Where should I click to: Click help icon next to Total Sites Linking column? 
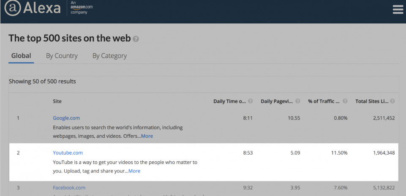point(392,101)
